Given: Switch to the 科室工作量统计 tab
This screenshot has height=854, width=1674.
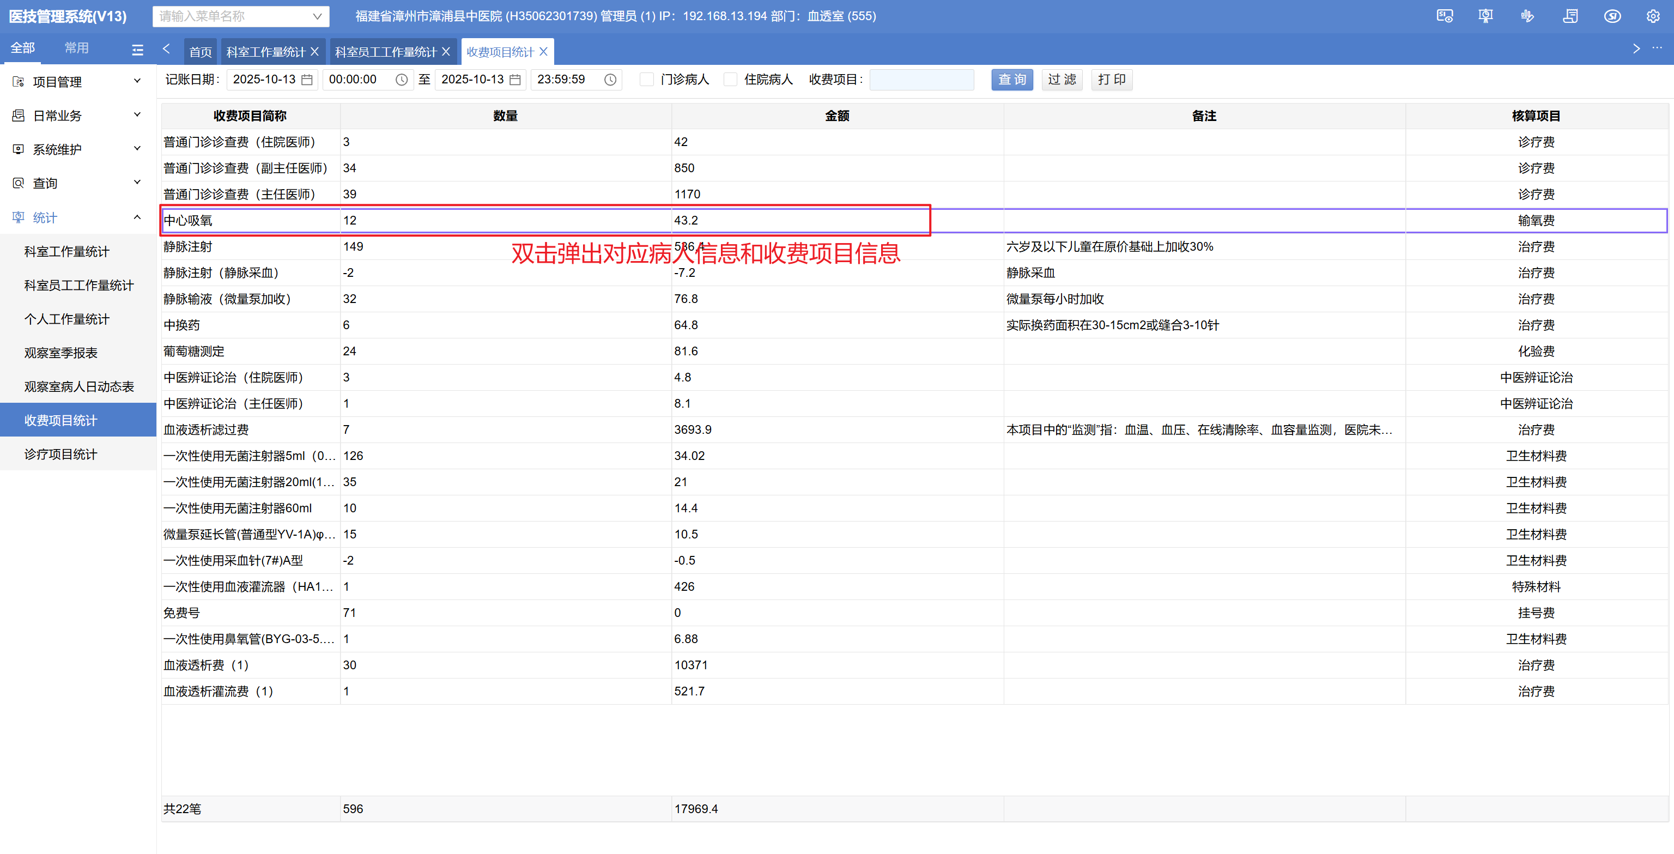Looking at the screenshot, I should (x=265, y=52).
